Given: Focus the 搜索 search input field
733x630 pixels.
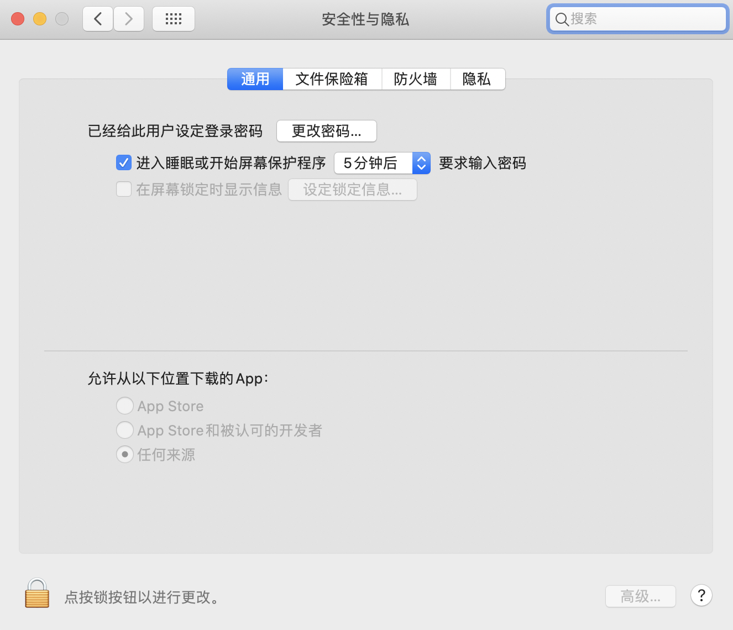Looking at the screenshot, I should pyautogui.click(x=637, y=19).
